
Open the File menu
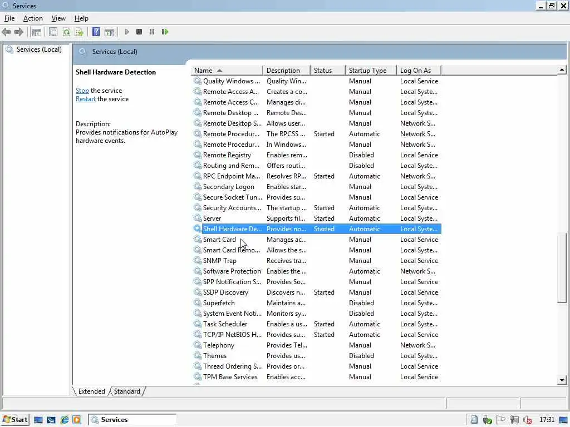9,18
